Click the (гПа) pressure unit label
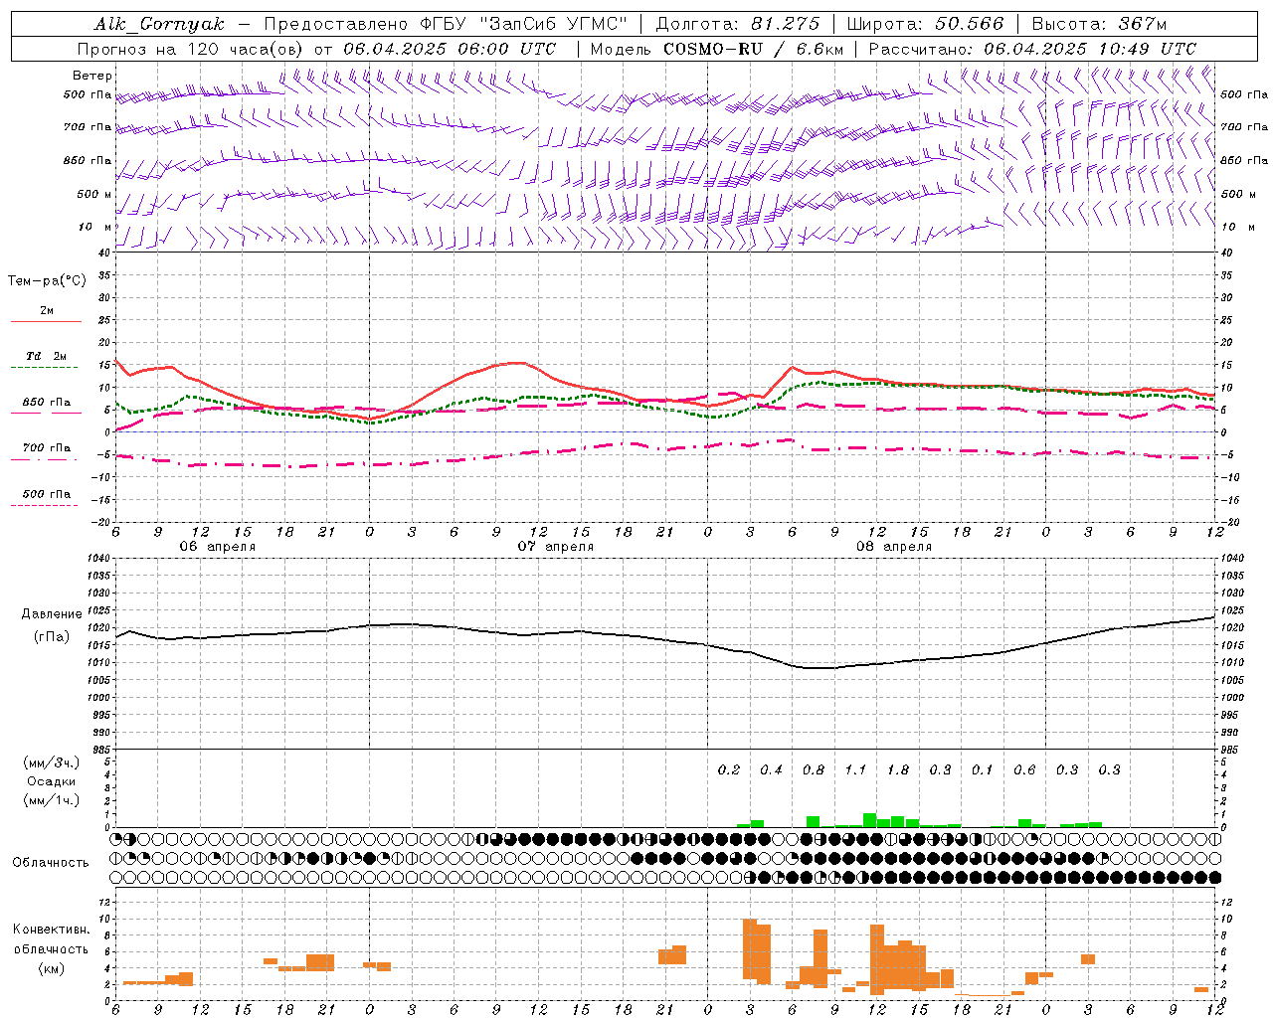This screenshot has width=1273, height=1018. [x=52, y=637]
